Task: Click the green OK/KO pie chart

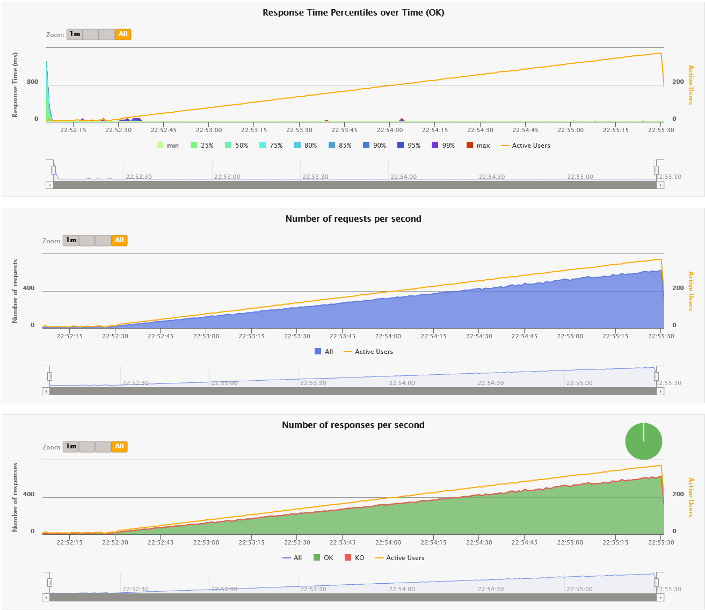Action: (644, 441)
